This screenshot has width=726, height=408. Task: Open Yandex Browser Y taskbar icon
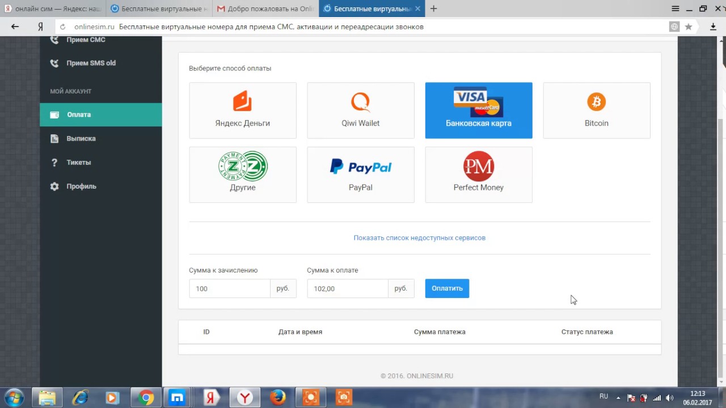coord(244,398)
